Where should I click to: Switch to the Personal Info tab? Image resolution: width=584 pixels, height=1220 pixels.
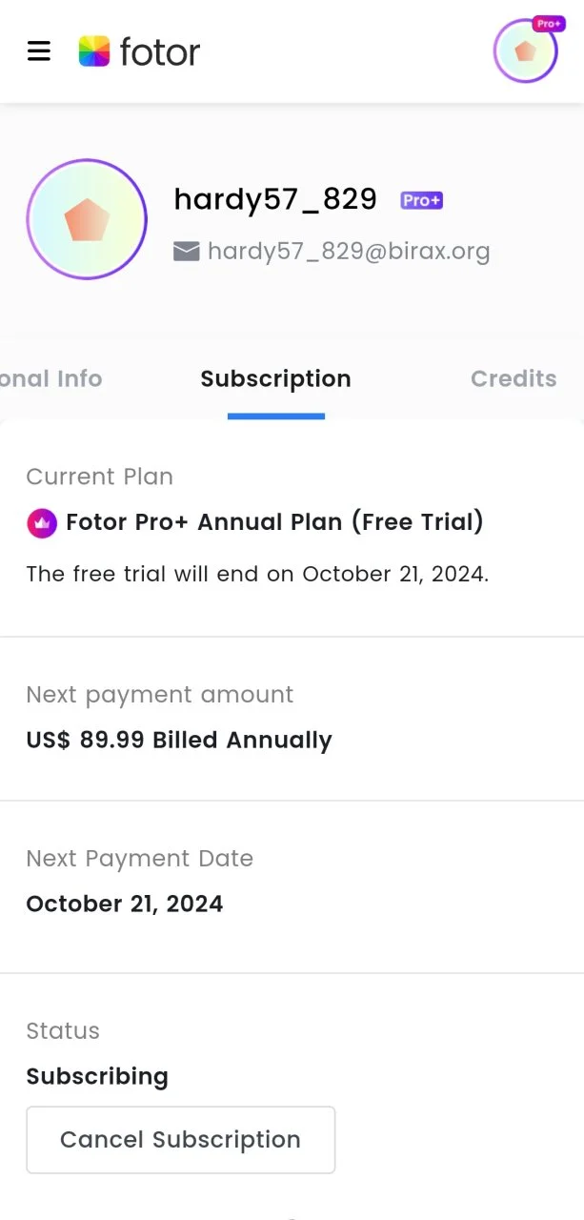pos(51,378)
